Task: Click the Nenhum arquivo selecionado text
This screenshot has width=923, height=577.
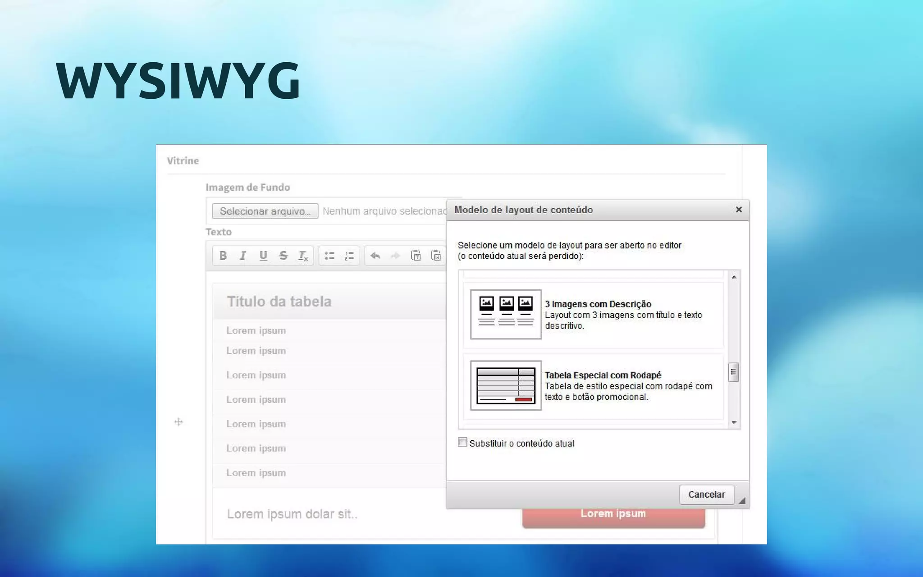Action: click(x=384, y=211)
